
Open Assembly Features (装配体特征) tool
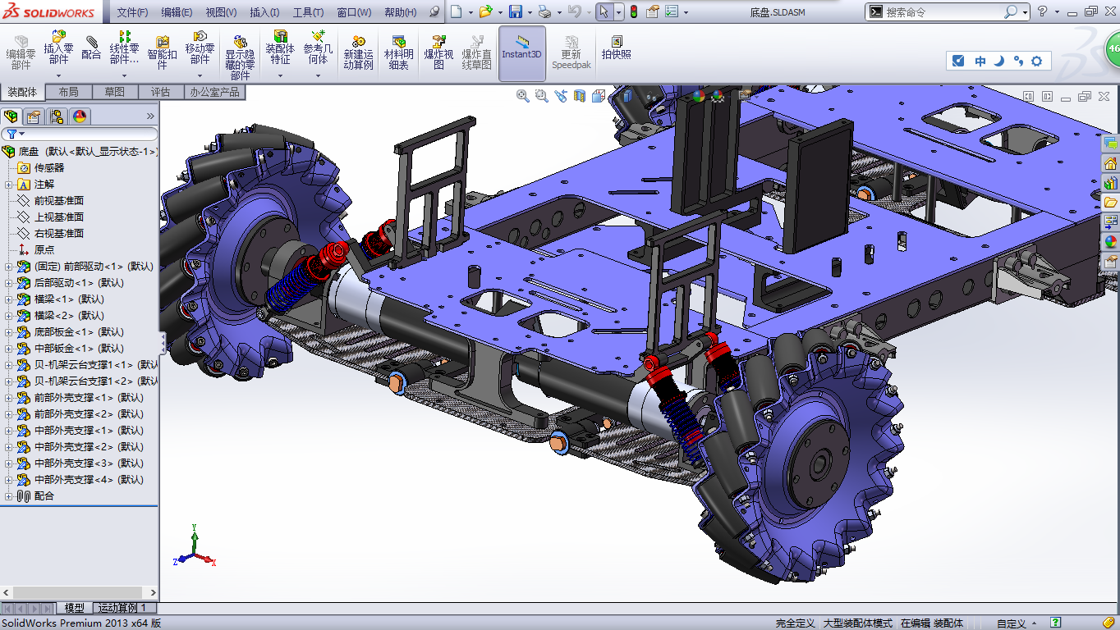click(280, 48)
